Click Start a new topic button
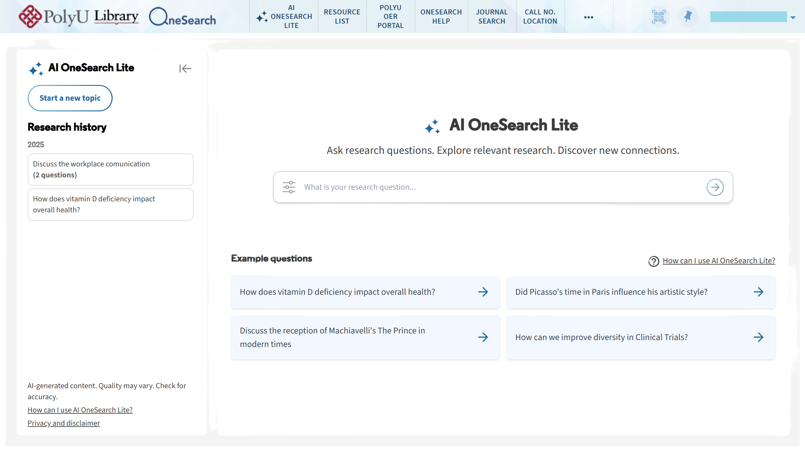The width and height of the screenshot is (805, 453). [x=70, y=98]
